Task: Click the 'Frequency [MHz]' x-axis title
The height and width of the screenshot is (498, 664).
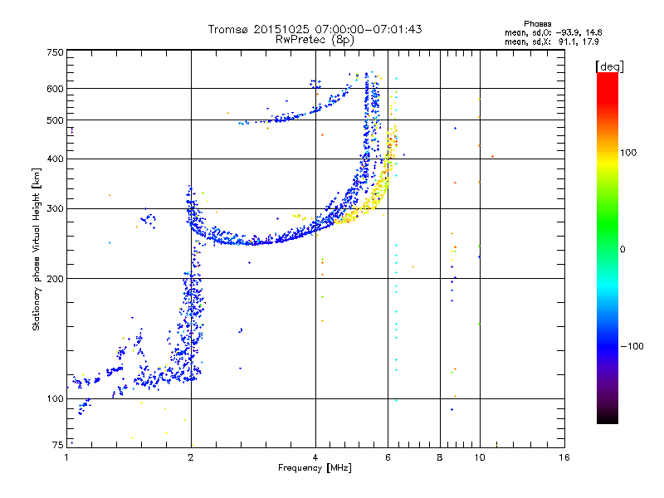Action: tap(315, 468)
